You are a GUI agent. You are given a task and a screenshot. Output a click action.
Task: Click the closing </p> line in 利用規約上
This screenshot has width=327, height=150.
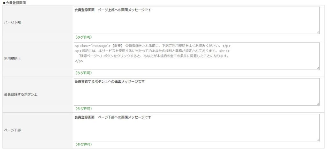pos(79,61)
